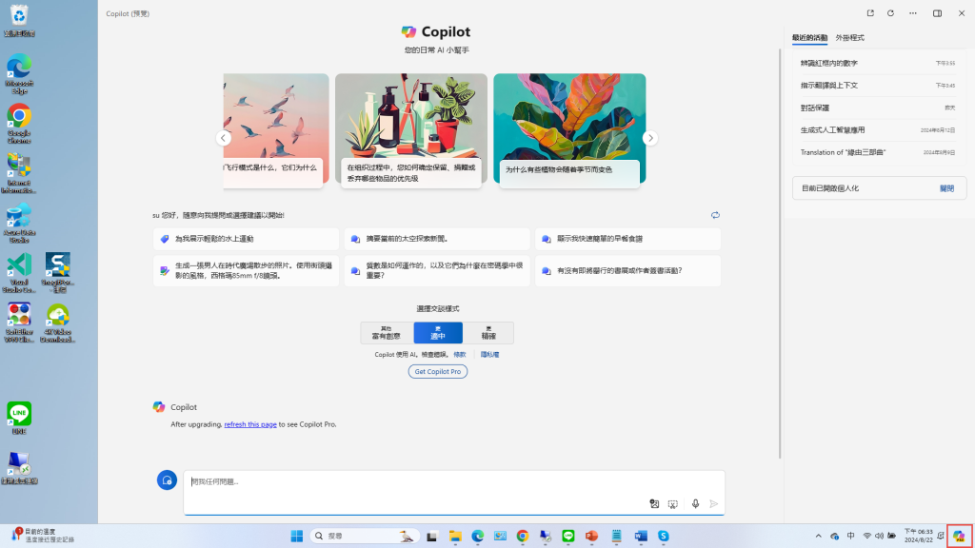Open the three-dots more options menu

coord(913,13)
